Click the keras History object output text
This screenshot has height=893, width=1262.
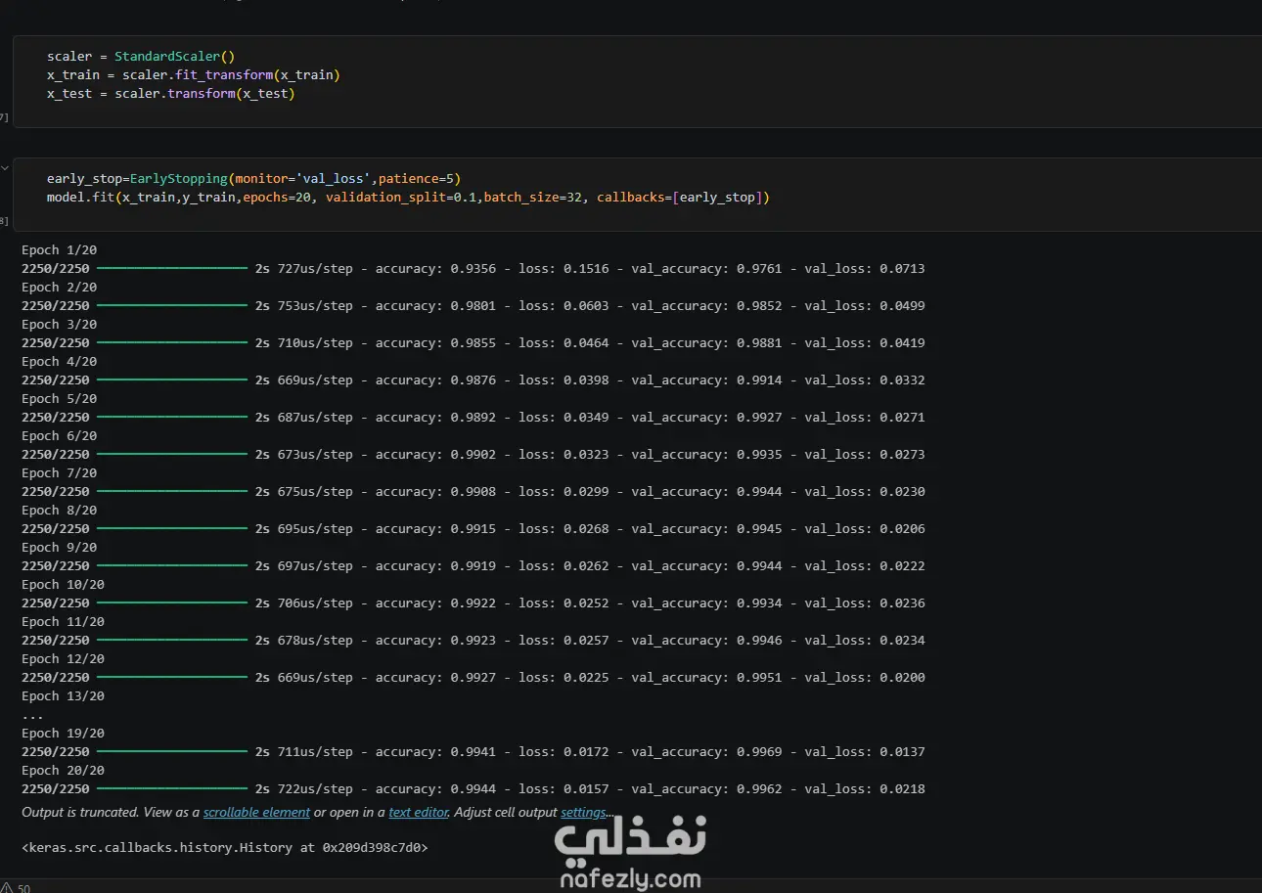[x=224, y=848]
